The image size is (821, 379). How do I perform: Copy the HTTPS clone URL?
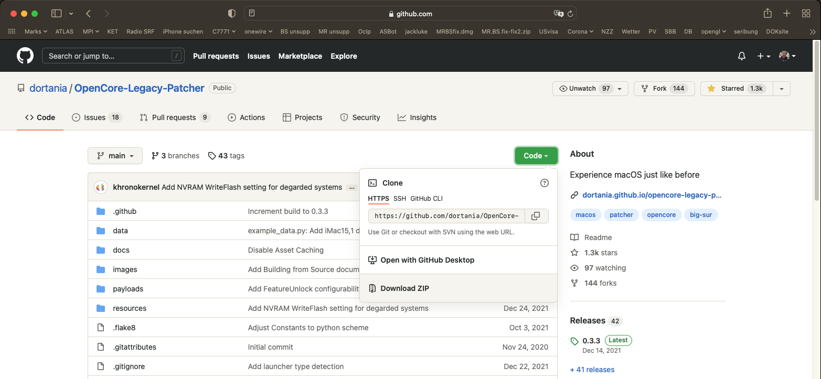pyautogui.click(x=536, y=216)
